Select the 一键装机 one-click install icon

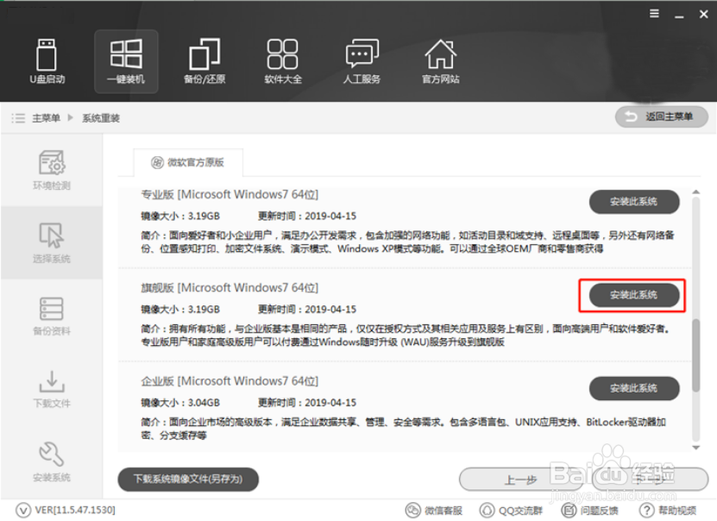pyautogui.click(x=126, y=61)
